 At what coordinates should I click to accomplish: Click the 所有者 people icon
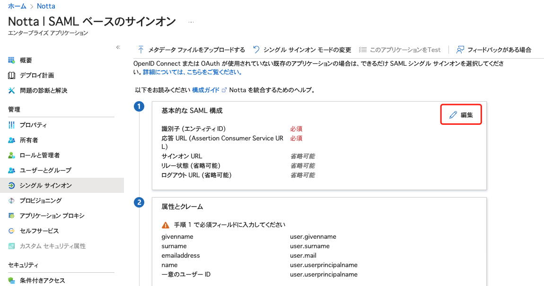coord(11,140)
